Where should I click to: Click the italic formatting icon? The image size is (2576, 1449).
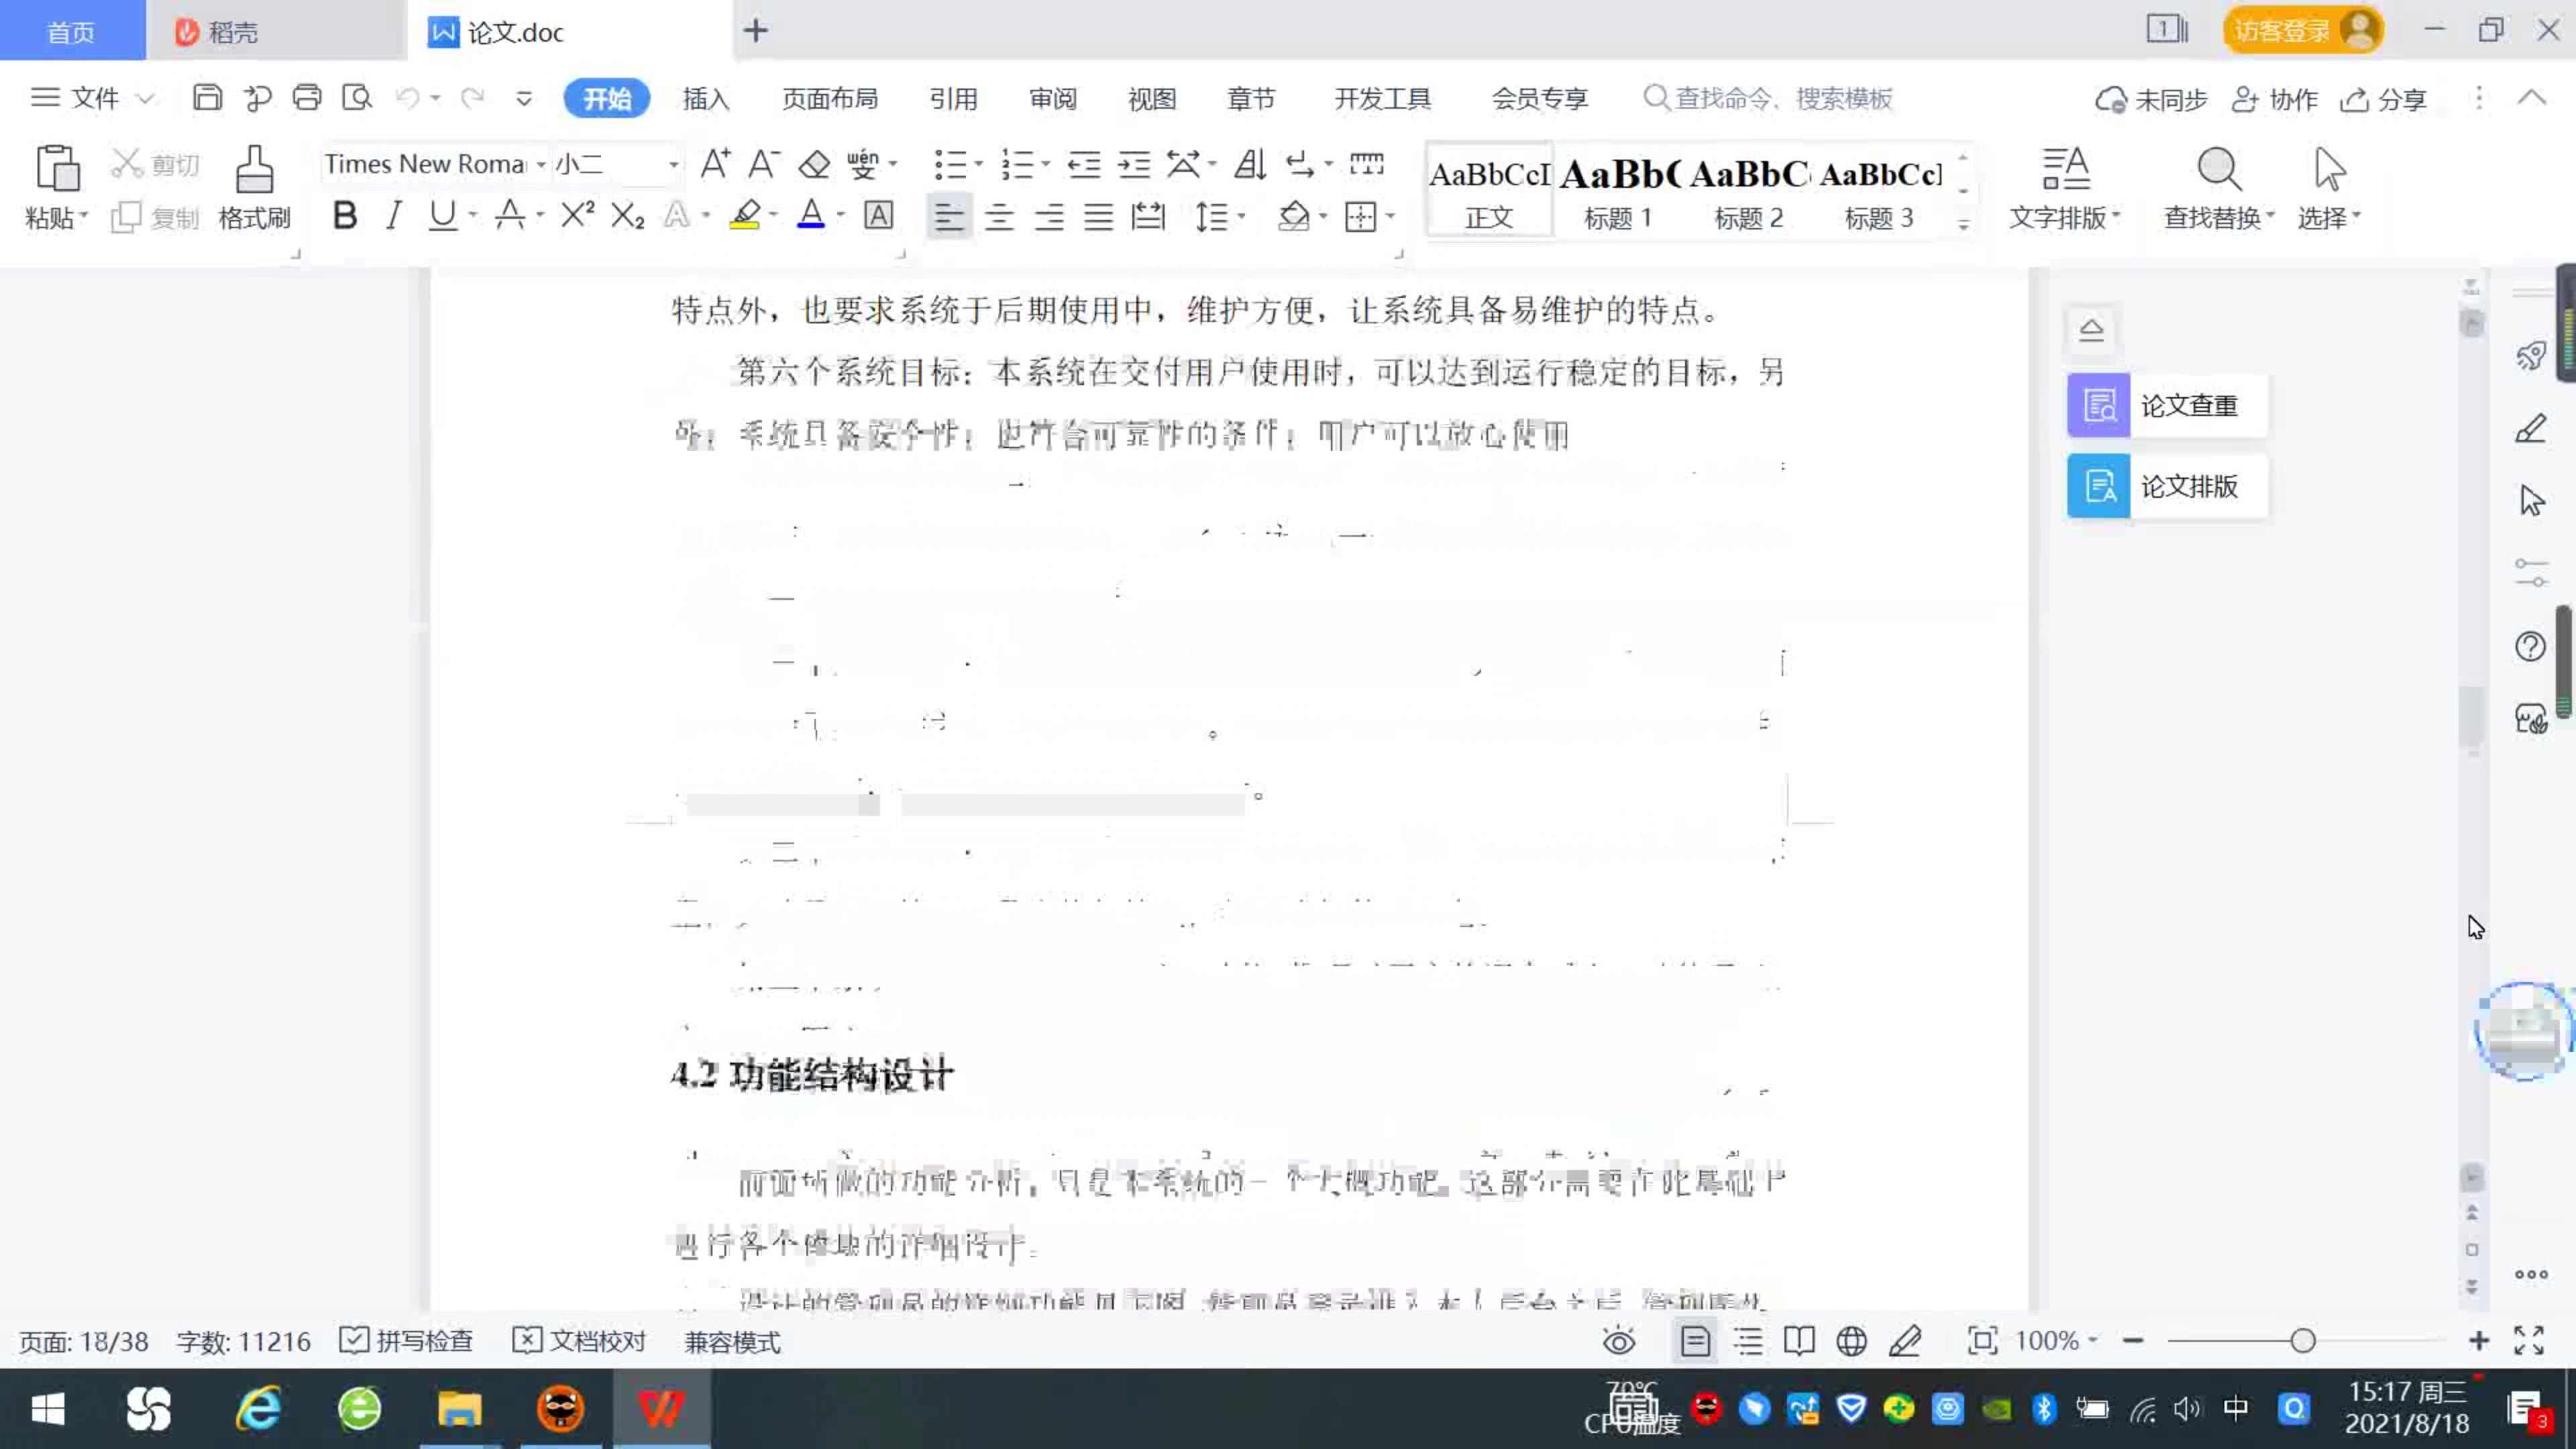pos(394,216)
